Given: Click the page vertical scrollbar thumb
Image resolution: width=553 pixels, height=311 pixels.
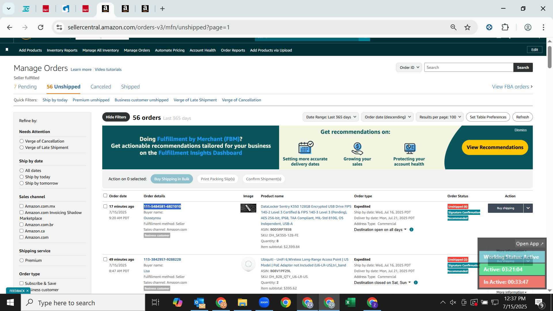Looking at the screenshot, I should pyautogui.click(x=550, y=57).
